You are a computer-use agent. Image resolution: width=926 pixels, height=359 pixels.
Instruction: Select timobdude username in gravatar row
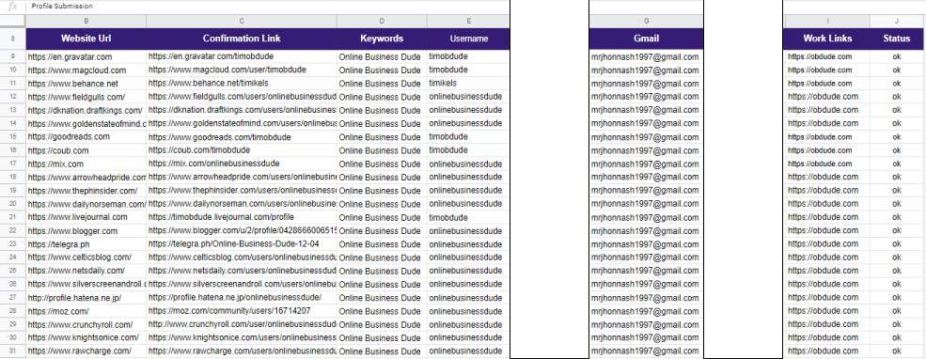(468, 56)
